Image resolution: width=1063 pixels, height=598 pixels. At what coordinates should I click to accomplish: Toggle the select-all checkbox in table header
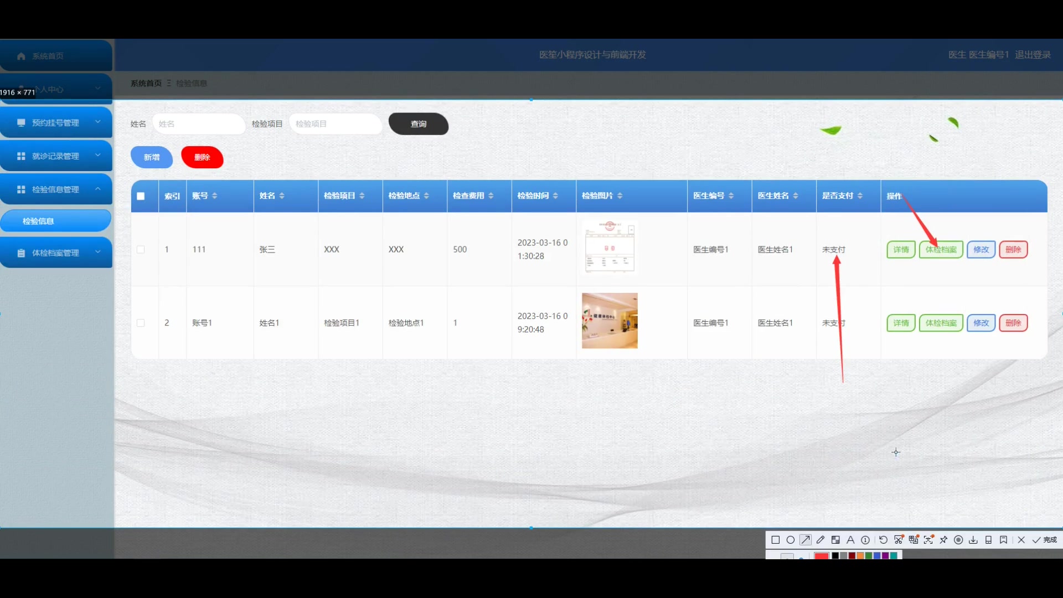tap(141, 196)
